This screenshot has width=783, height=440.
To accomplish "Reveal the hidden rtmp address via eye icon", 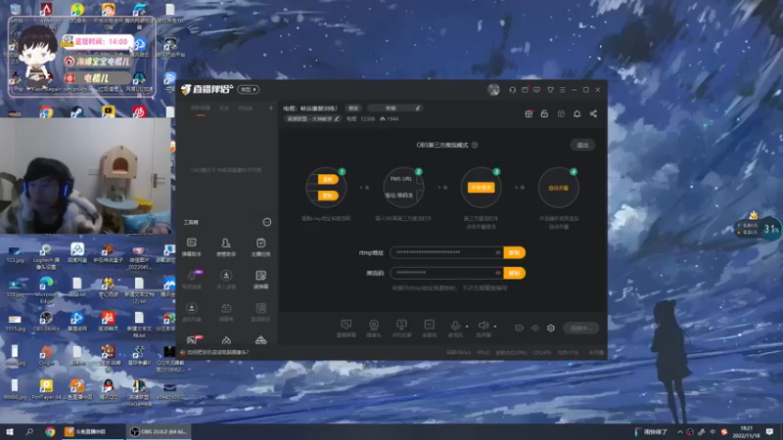I will click(x=498, y=252).
